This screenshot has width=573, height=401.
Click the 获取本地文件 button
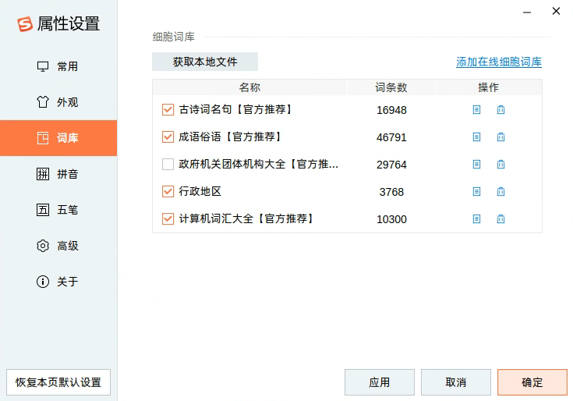point(205,62)
